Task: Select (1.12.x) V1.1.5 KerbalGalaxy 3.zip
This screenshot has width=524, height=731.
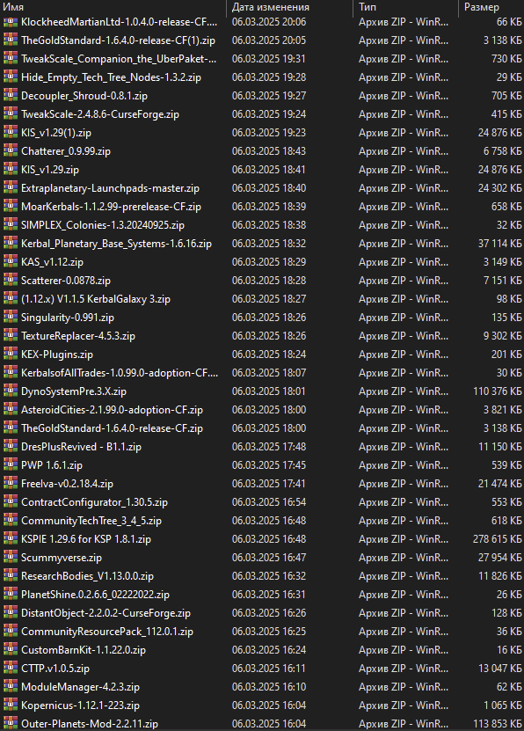Action: [96, 299]
